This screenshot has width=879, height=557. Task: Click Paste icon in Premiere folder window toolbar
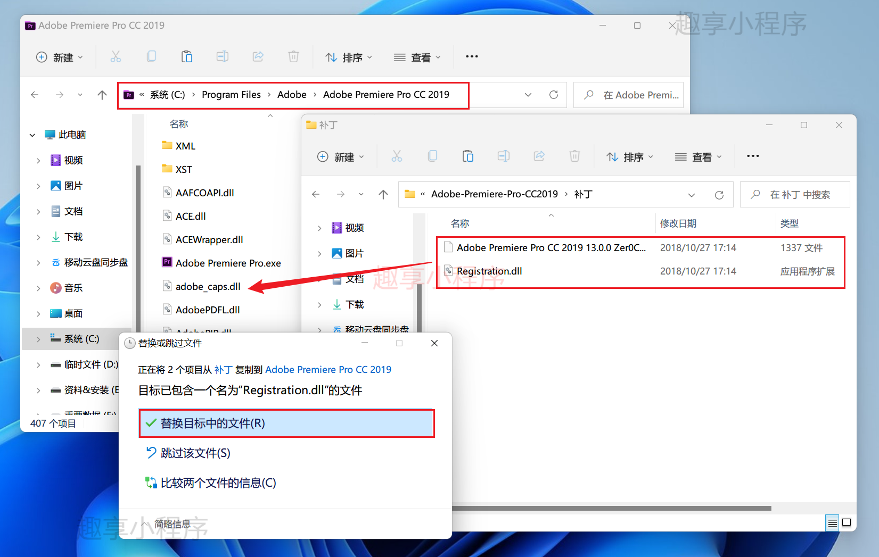[x=187, y=57]
